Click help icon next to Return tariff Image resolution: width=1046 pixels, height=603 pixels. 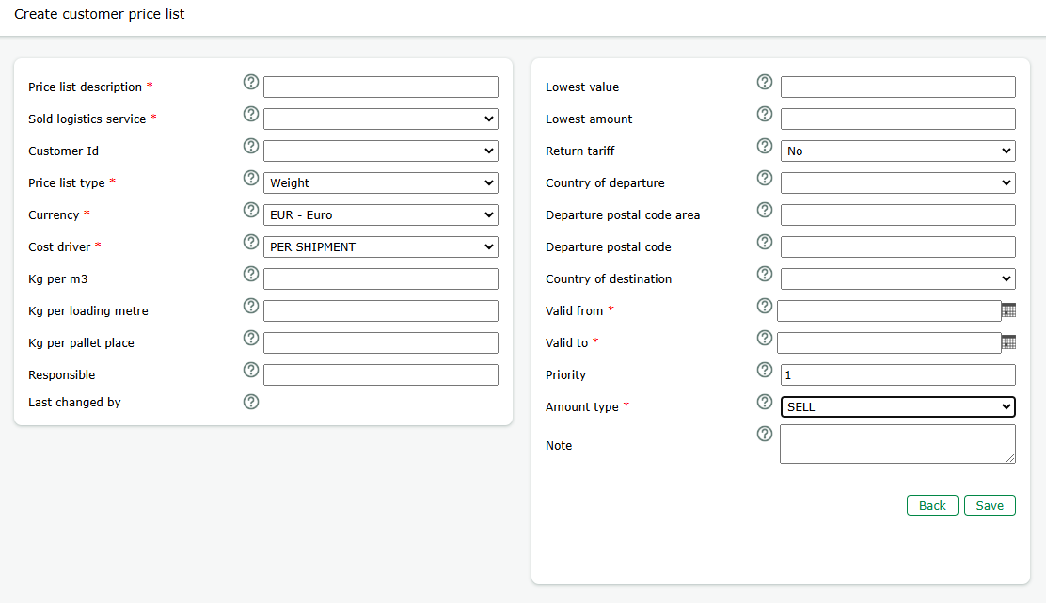coord(765,146)
